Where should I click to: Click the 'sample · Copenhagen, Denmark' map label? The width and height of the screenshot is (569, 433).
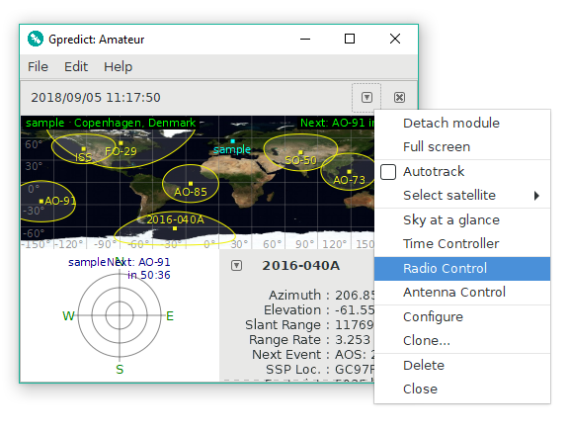click(x=111, y=123)
